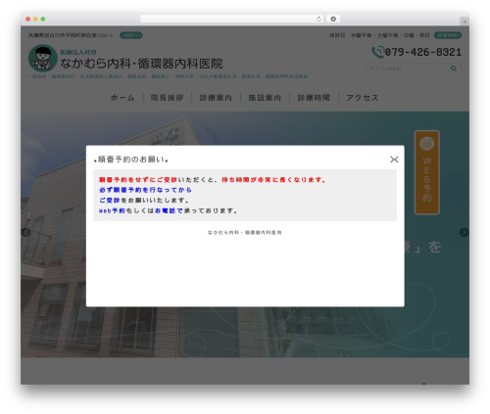Open the 院長挨拶 menu item

(167, 98)
